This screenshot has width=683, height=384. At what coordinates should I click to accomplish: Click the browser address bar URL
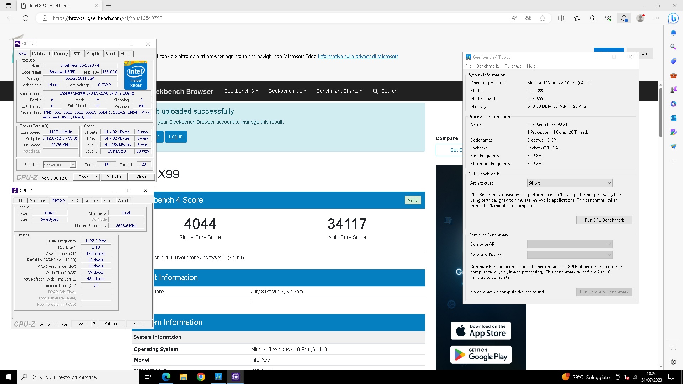(x=108, y=18)
